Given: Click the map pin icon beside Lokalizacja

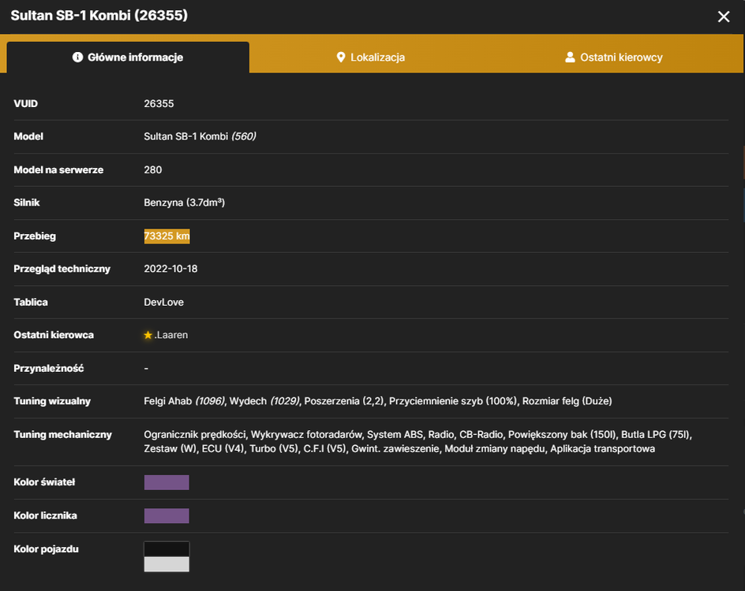Looking at the screenshot, I should pos(341,58).
